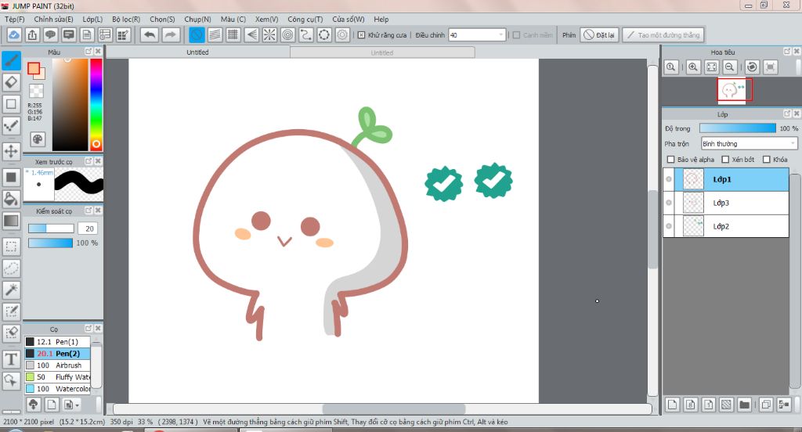
Task: Close the Màu panel
Action: tap(98, 51)
